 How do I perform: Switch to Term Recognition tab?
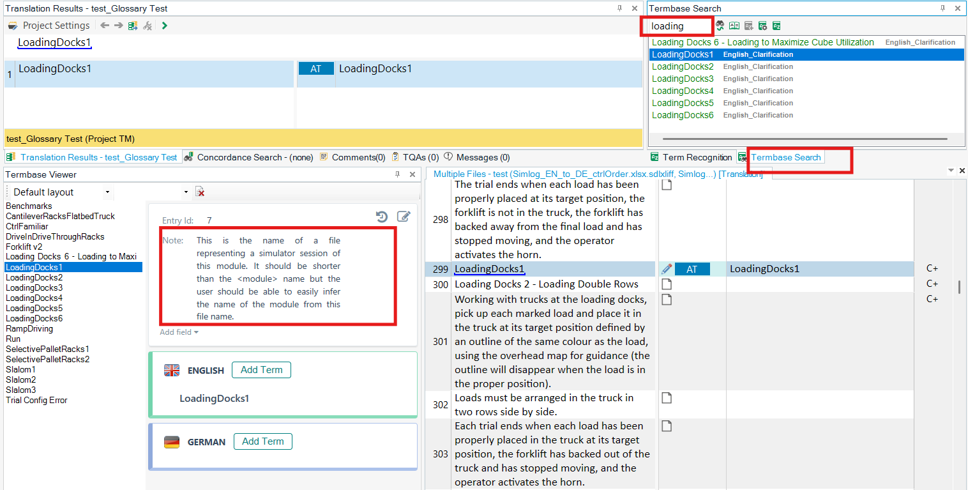point(691,157)
